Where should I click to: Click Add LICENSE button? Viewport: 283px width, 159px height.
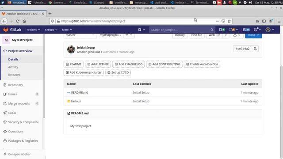[x=98, y=64]
